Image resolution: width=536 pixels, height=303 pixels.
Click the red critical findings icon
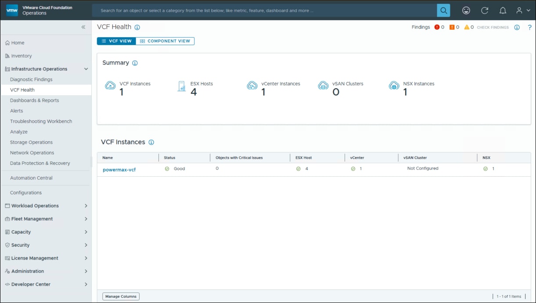[x=437, y=27]
